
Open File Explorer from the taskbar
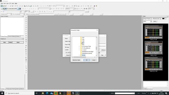tap(43, 93)
